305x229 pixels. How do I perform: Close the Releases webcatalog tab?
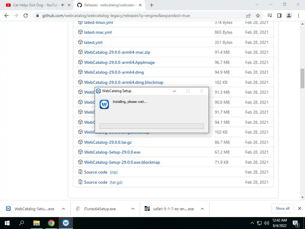[x=140, y=5]
